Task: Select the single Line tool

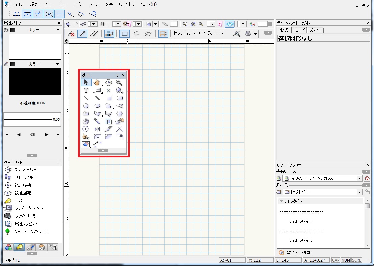Action: point(86,98)
